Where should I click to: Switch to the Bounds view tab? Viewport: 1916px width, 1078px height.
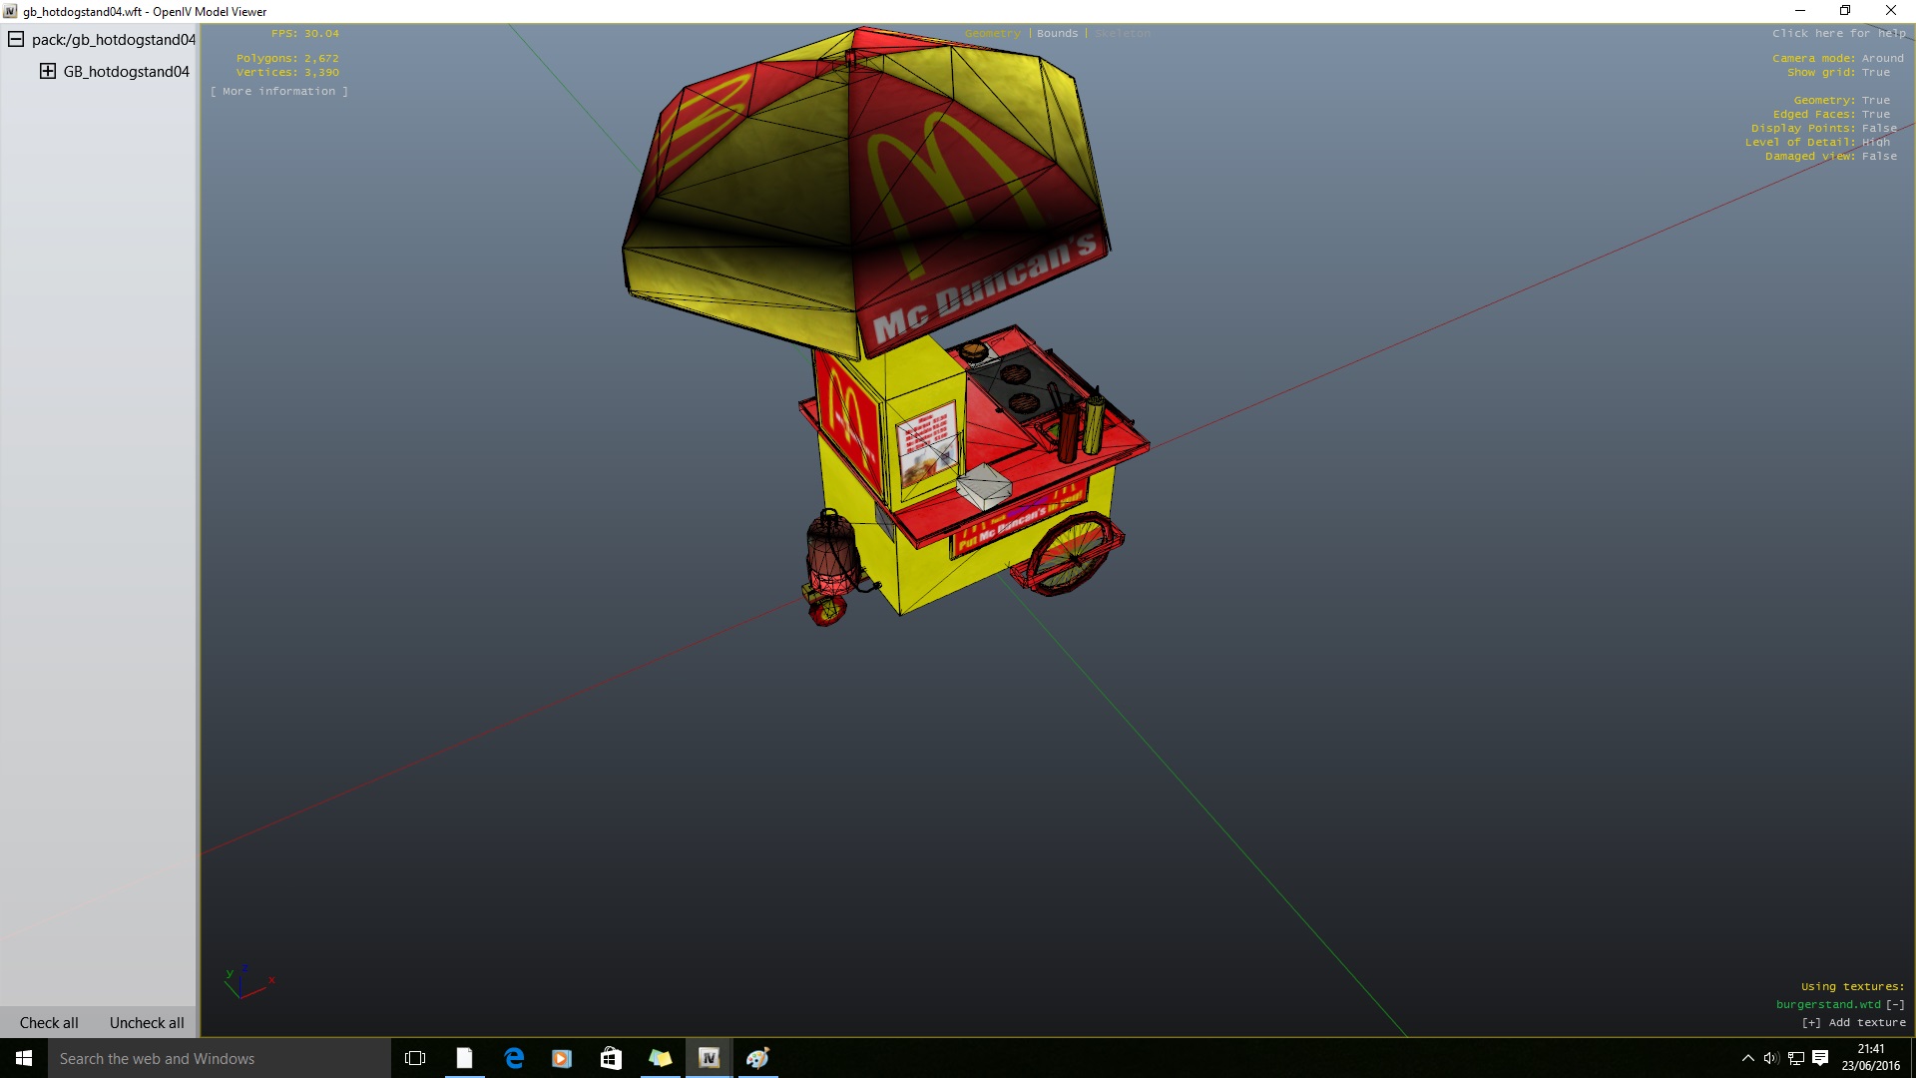(x=1057, y=34)
